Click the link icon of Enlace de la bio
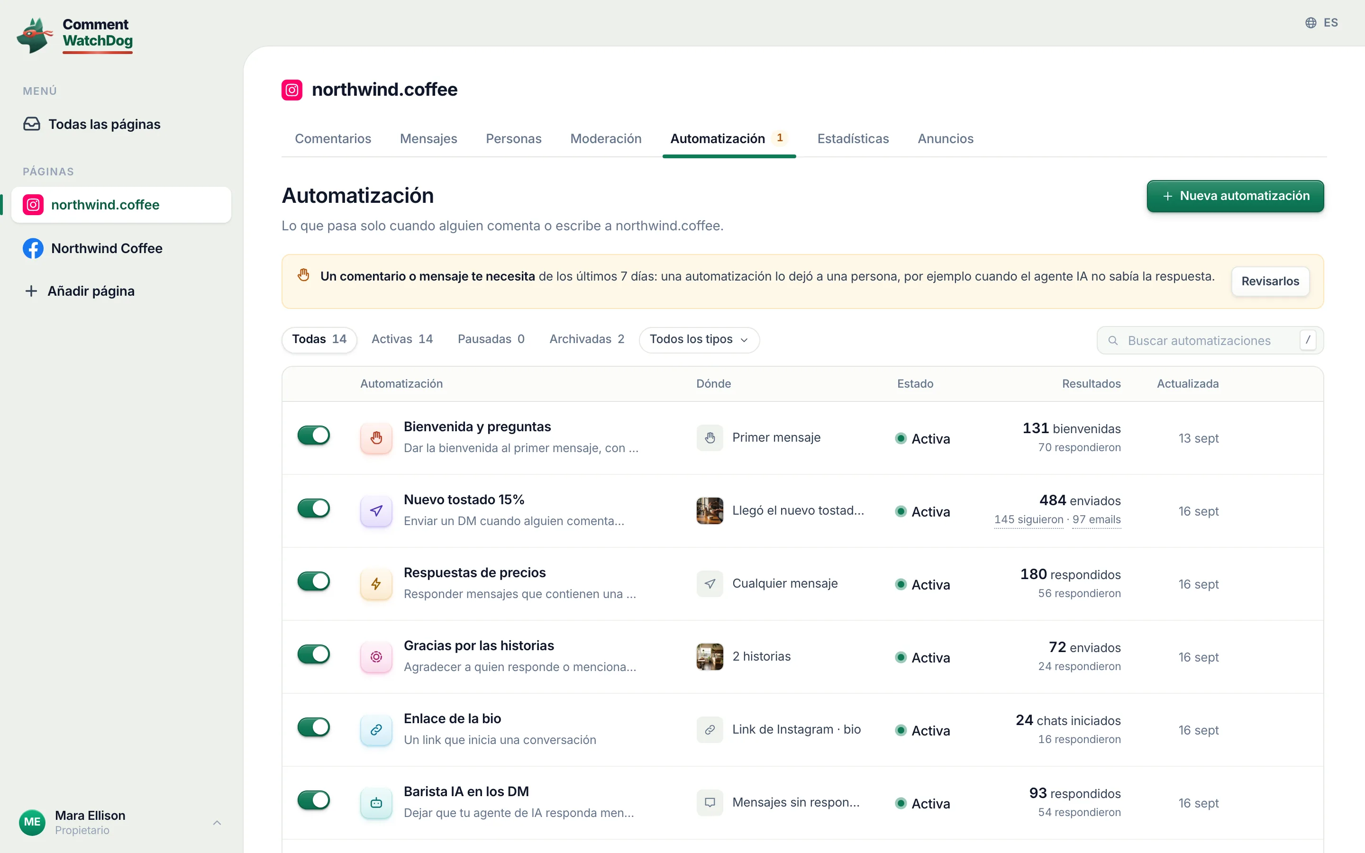1365x853 pixels. coord(376,729)
